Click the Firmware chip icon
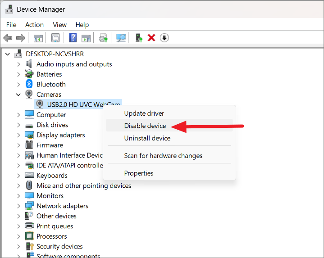 pyautogui.click(x=29, y=145)
